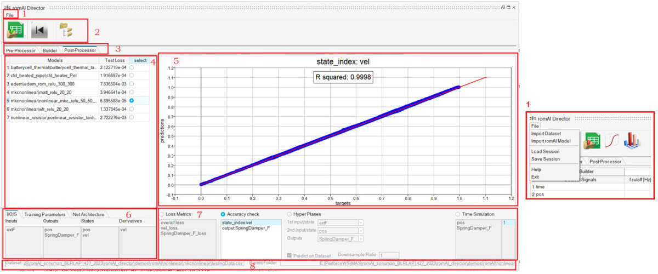
Task: Open the 2nd input/state pos dropdown
Action: [x=341, y=231]
